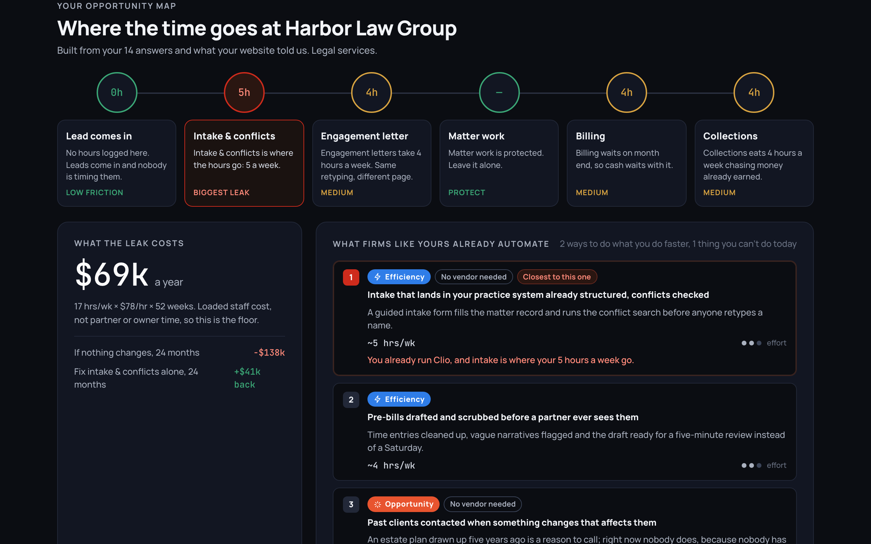Click the BIGGEST LEAK label
This screenshot has height=544, width=871.
pos(221,192)
